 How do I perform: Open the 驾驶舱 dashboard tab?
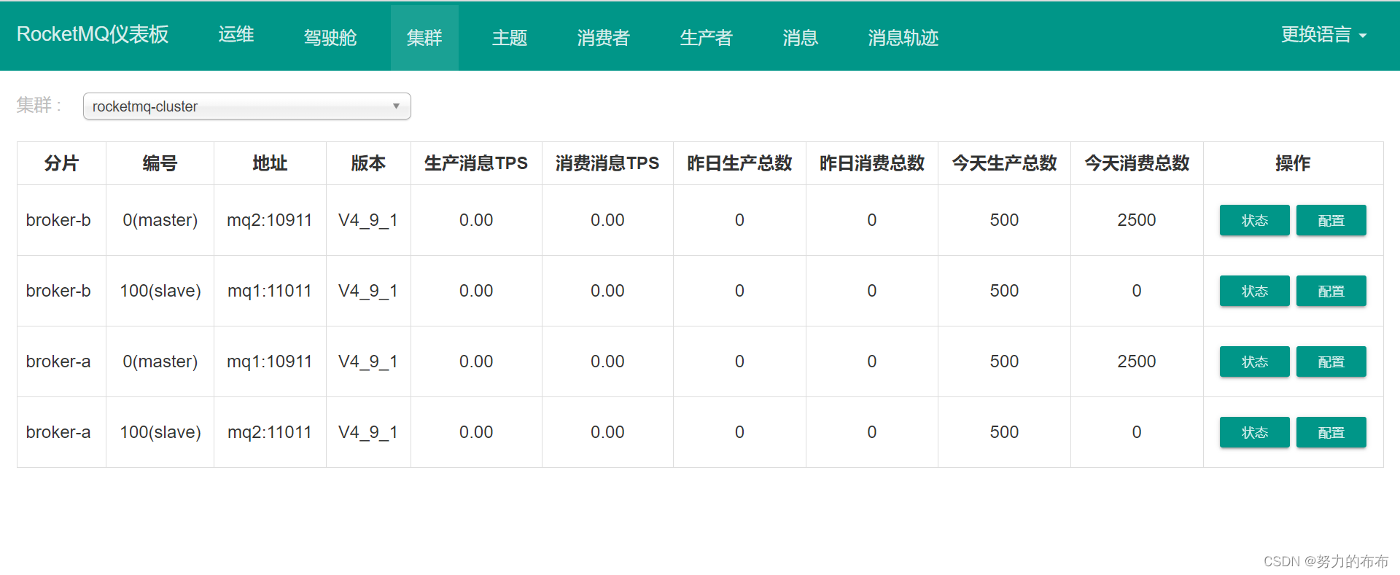(330, 37)
